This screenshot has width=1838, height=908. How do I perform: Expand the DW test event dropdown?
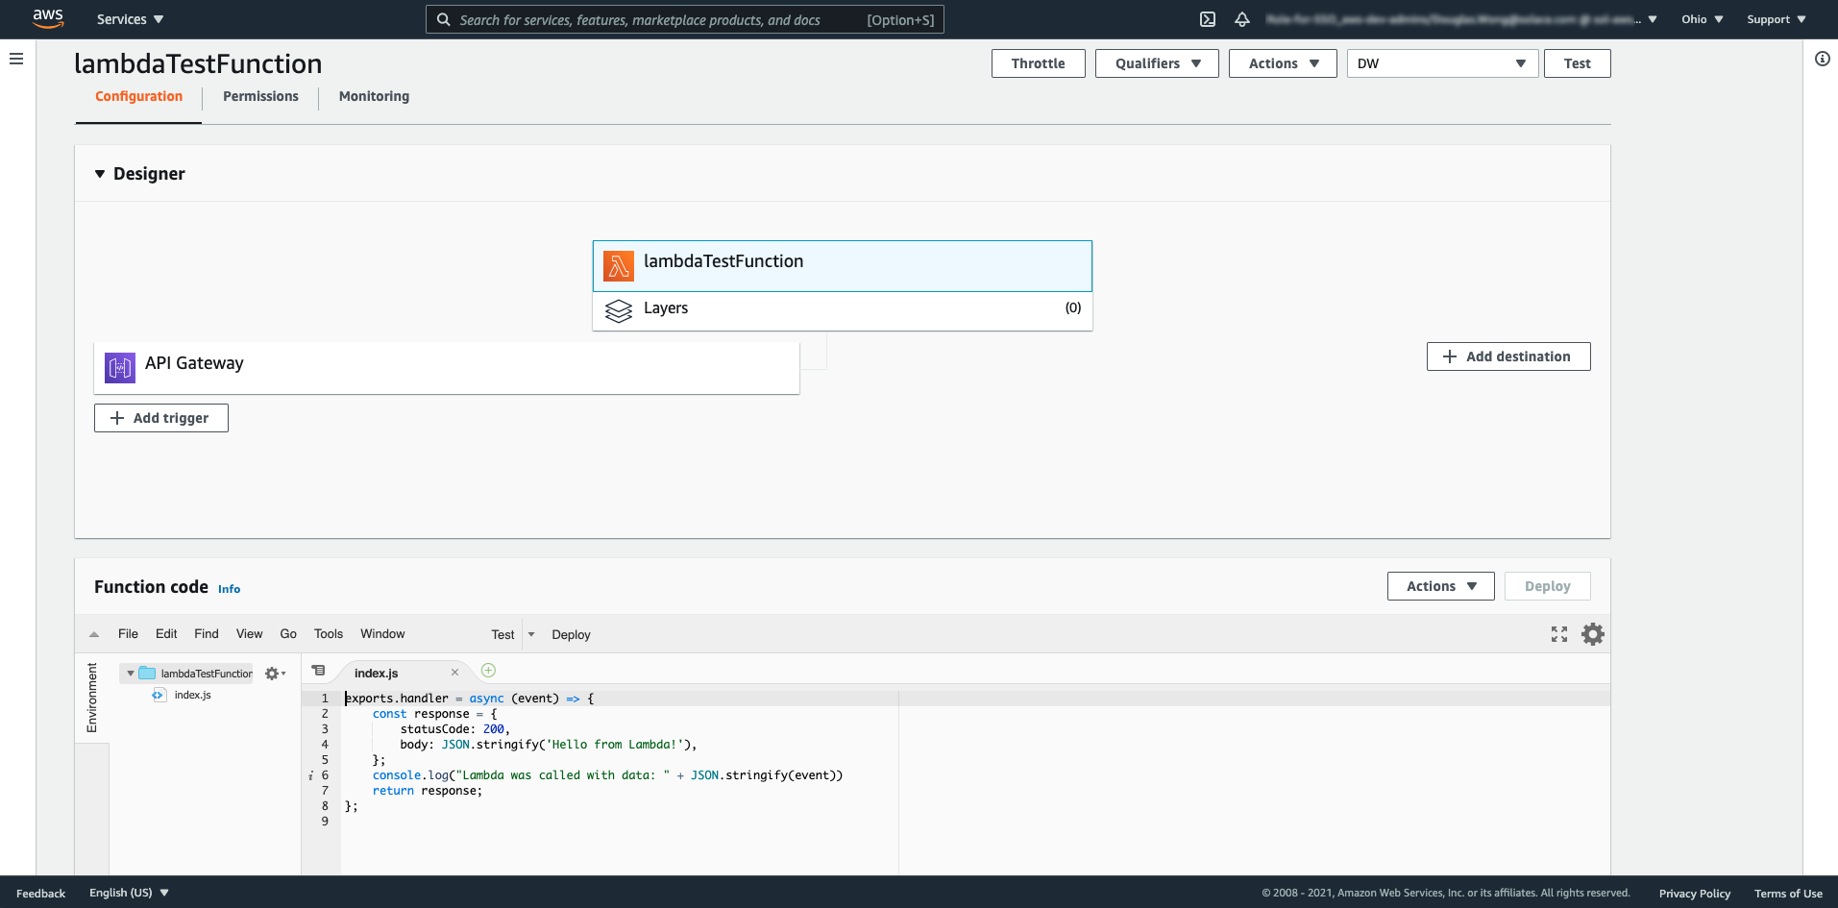tap(1441, 63)
